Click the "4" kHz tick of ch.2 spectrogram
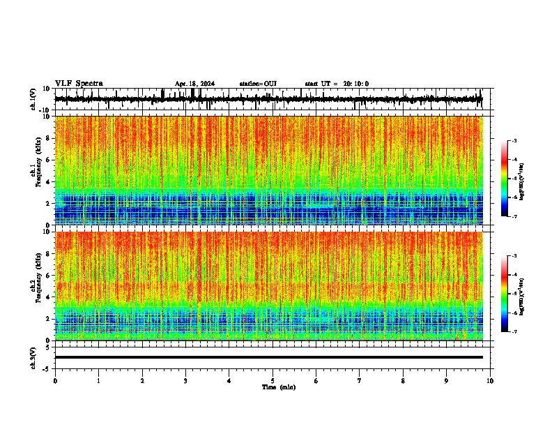 coord(49,297)
